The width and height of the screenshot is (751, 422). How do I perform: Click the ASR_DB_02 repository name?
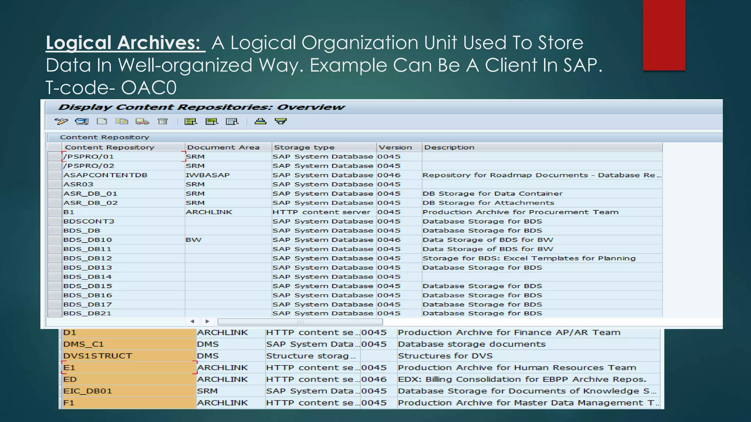(x=91, y=203)
